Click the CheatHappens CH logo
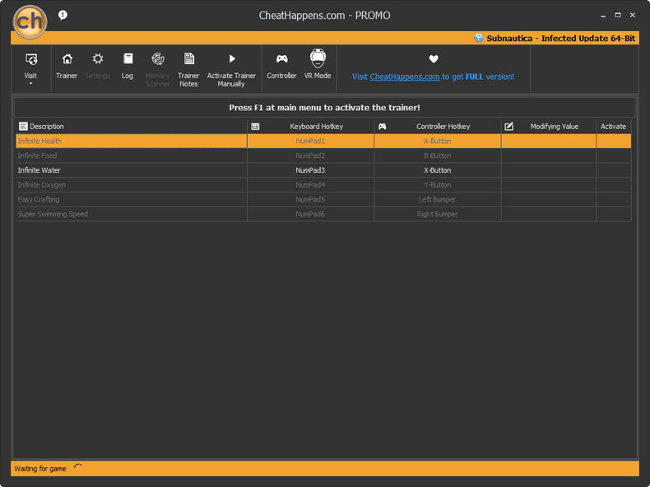This screenshot has height=487, width=650. [30, 21]
